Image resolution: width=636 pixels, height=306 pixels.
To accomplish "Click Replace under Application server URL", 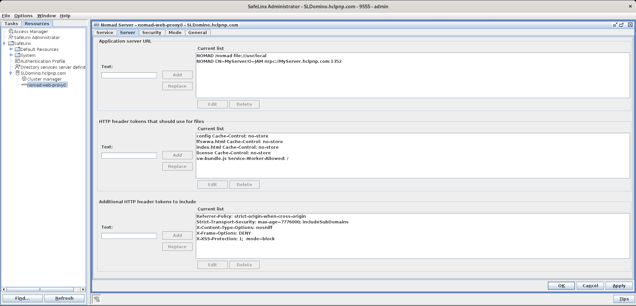I will 177,86.
